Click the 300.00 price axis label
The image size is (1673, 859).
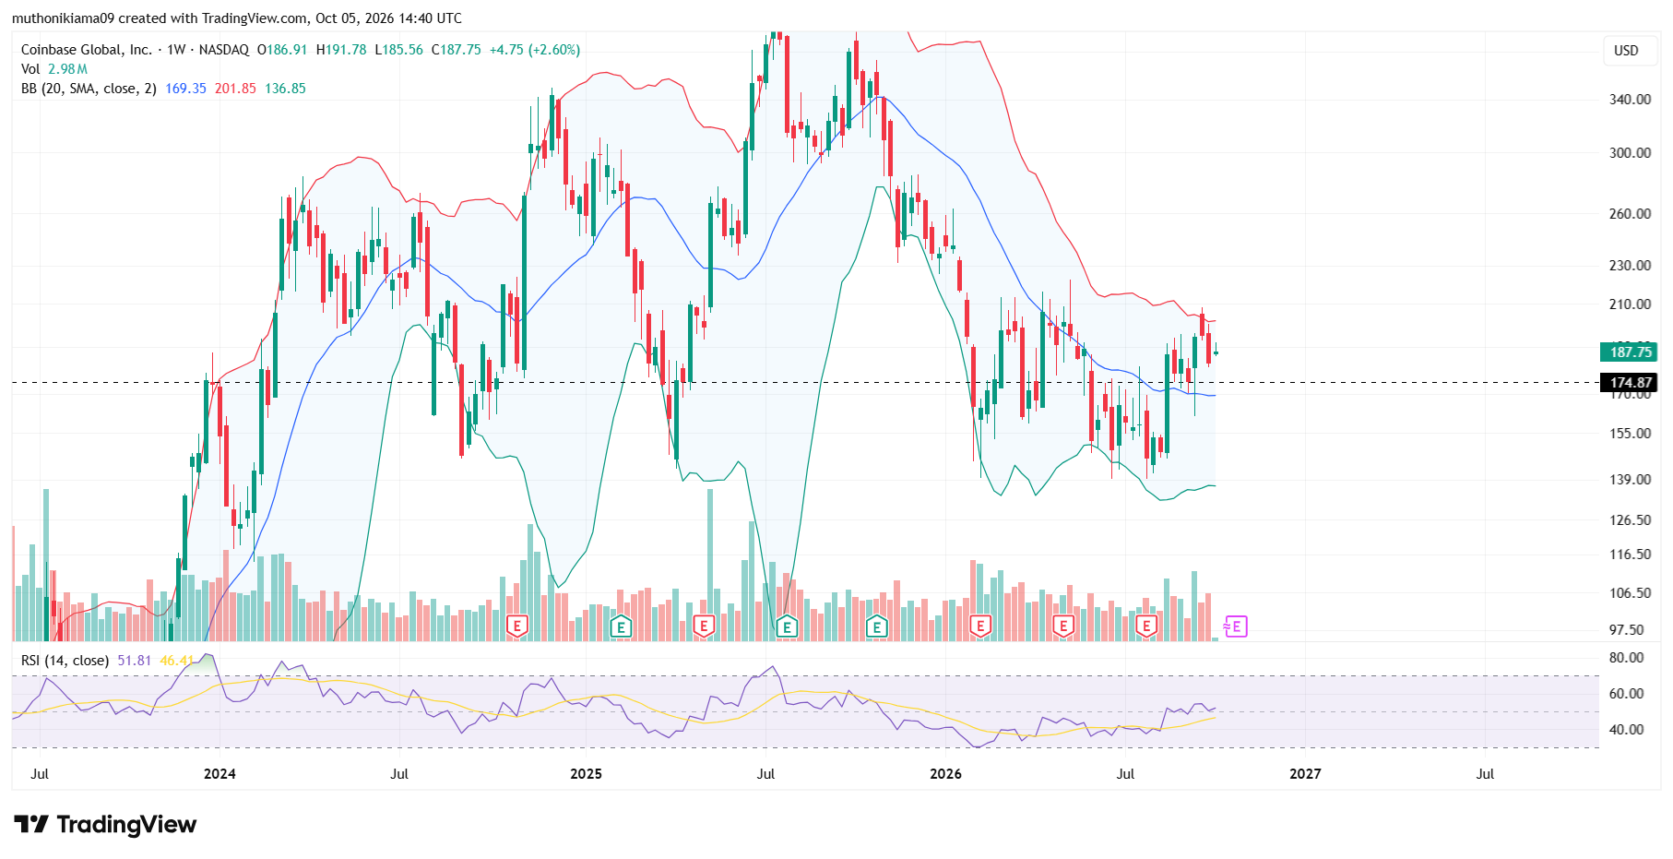pyautogui.click(x=1630, y=153)
